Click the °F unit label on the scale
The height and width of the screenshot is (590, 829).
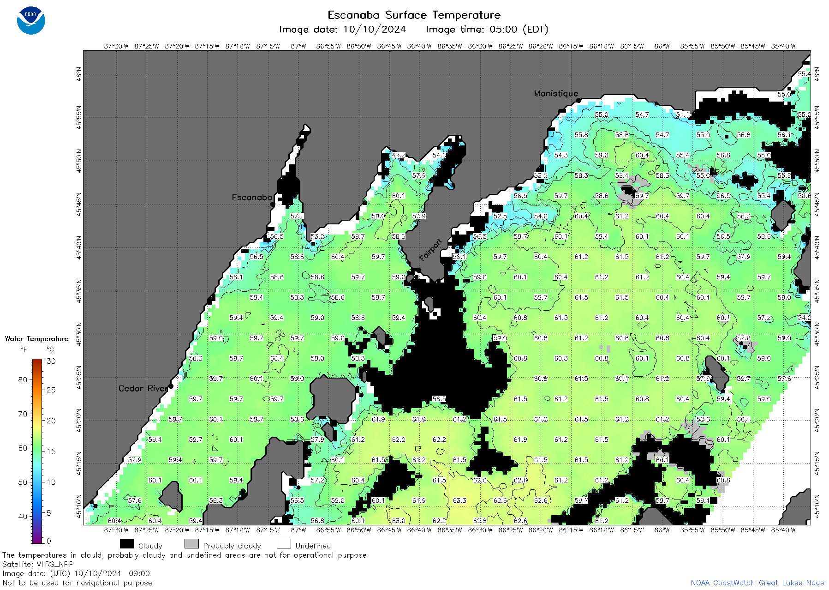[x=24, y=349]
